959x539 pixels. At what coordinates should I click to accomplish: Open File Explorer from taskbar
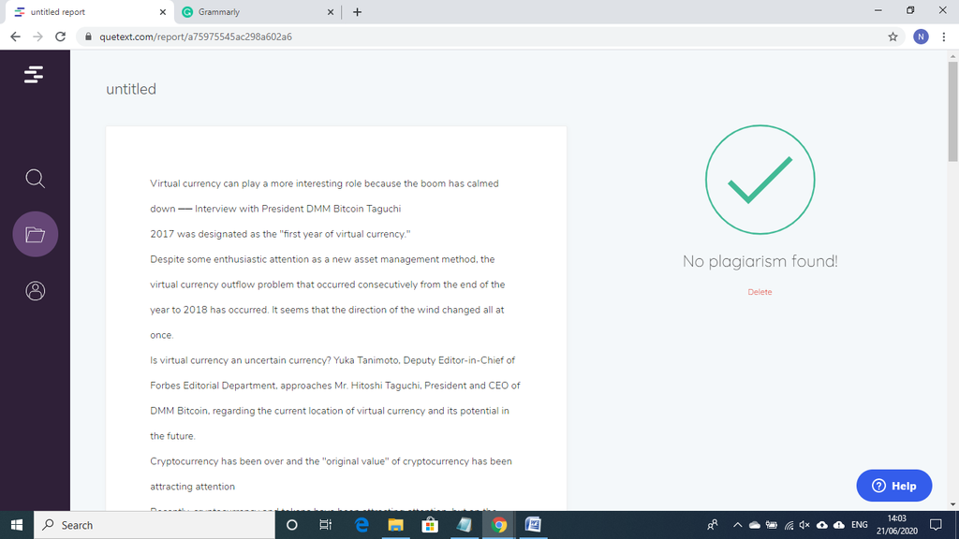coord(396,525)
